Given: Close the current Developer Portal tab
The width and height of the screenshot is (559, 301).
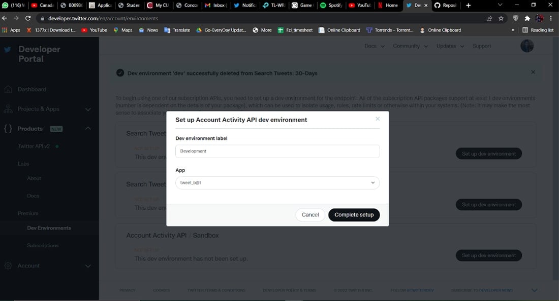Looking at the screenshot, I should click(426, 6).
